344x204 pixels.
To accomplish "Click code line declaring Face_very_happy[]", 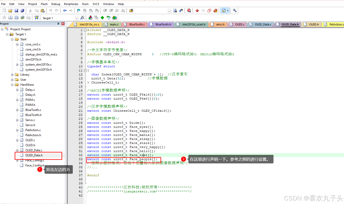I will (x=126, y=147).
